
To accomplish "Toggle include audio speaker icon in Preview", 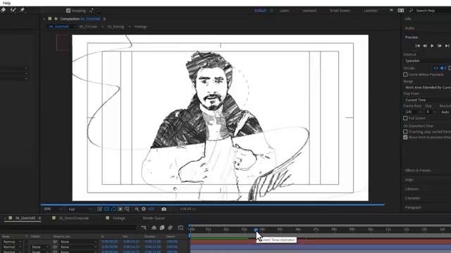I will tap(443, 68).
